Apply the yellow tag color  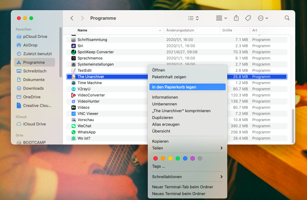click(170, 158)
